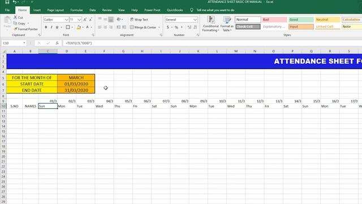Viewport: 362px width, 204px height.
Task: Open the Font dialog launcher
Action: (93, 35)
